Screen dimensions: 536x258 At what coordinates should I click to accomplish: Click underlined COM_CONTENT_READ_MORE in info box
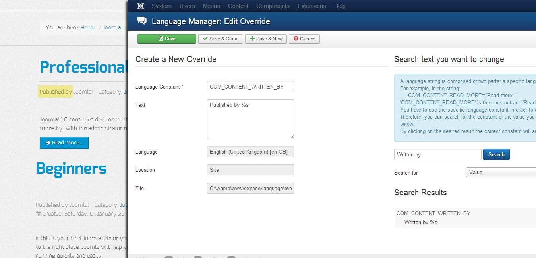tap(438, 102)
